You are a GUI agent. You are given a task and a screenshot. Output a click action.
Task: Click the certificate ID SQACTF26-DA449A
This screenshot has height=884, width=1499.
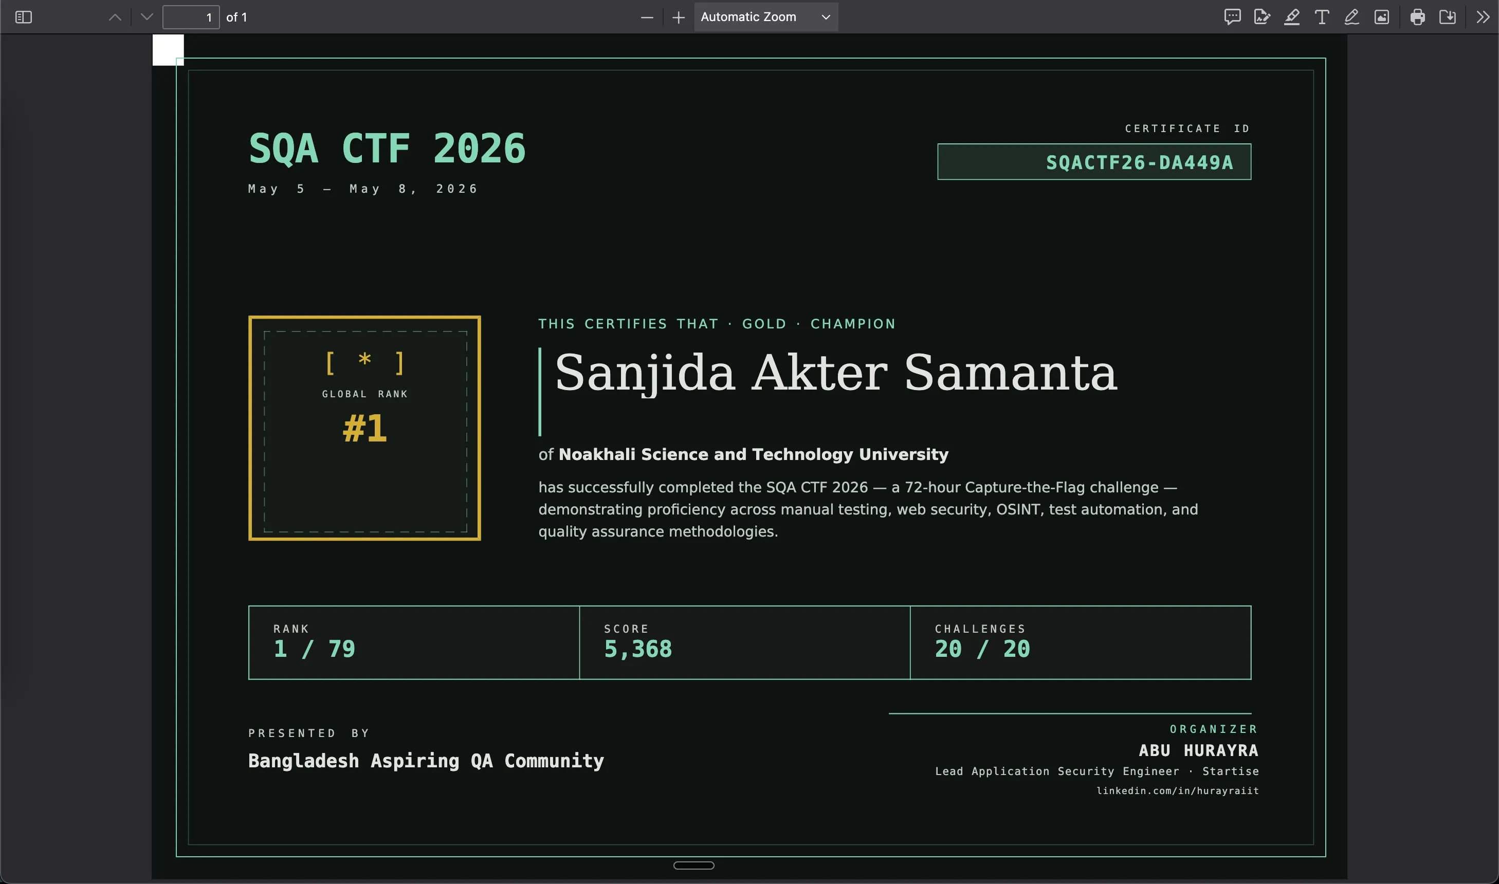pyautogui.click(x=1139, y=162)
